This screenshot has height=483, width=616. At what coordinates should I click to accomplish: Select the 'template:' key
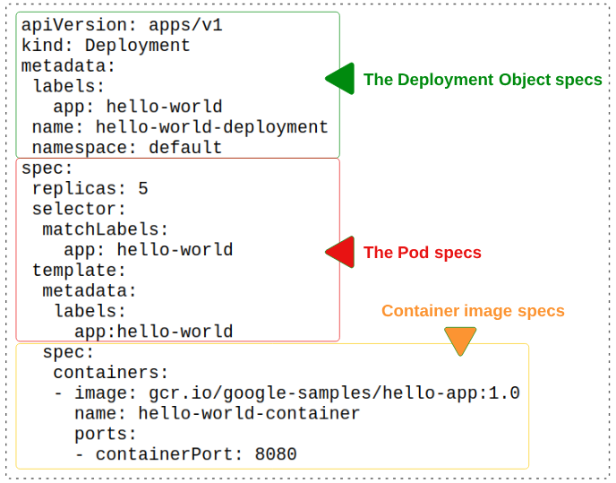[x=79, y=270]
